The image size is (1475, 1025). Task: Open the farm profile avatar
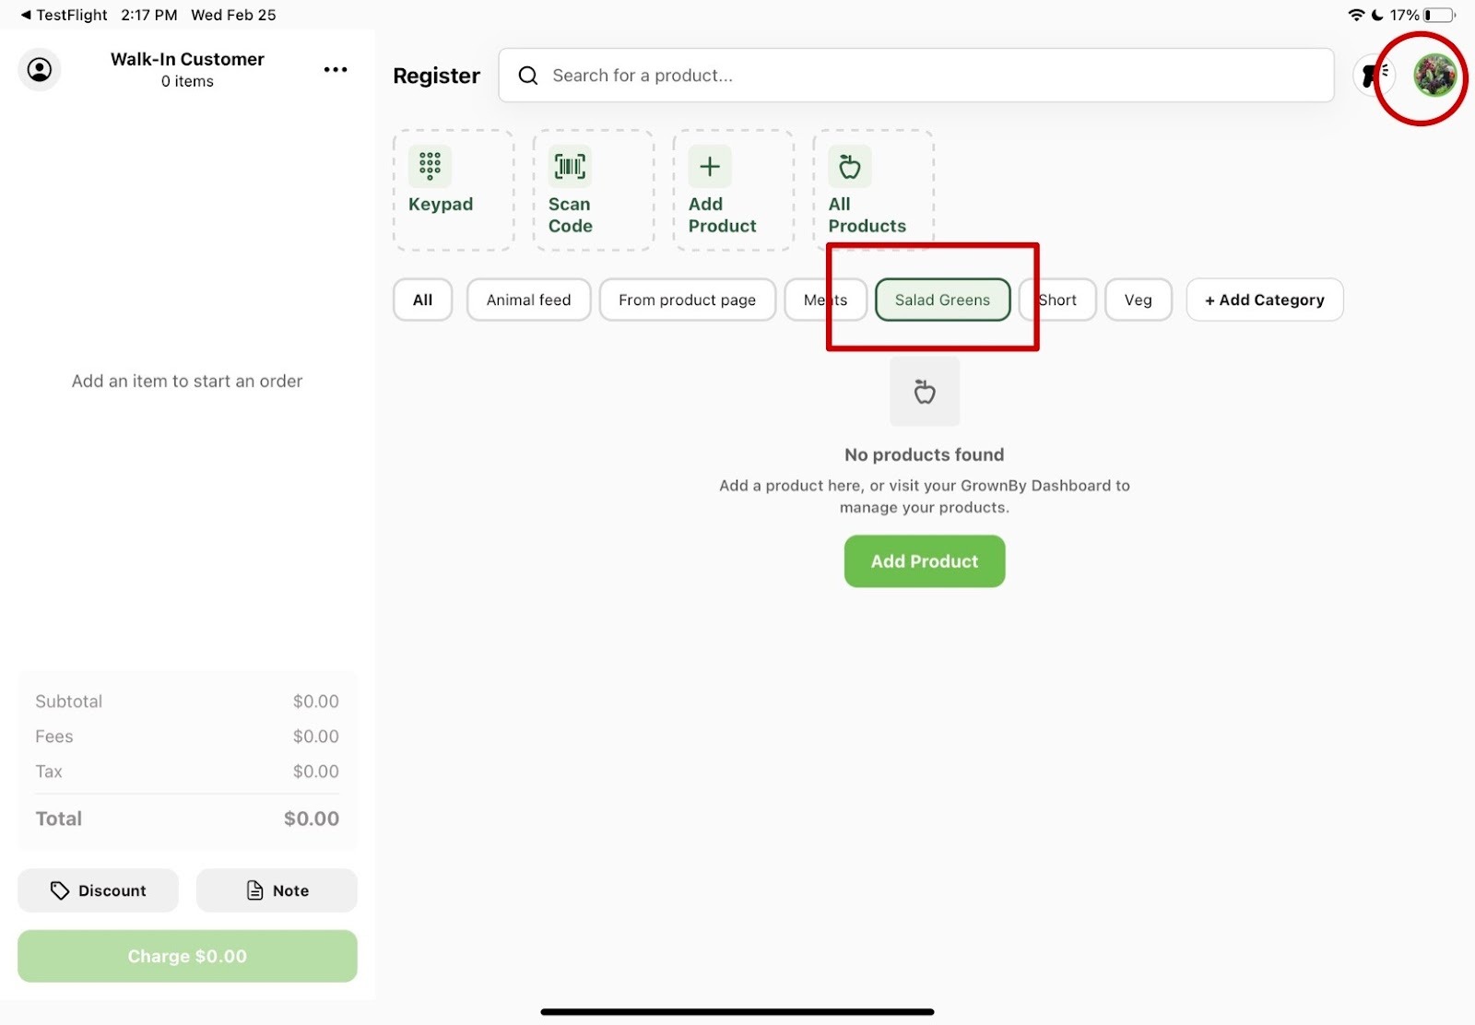1434,76
